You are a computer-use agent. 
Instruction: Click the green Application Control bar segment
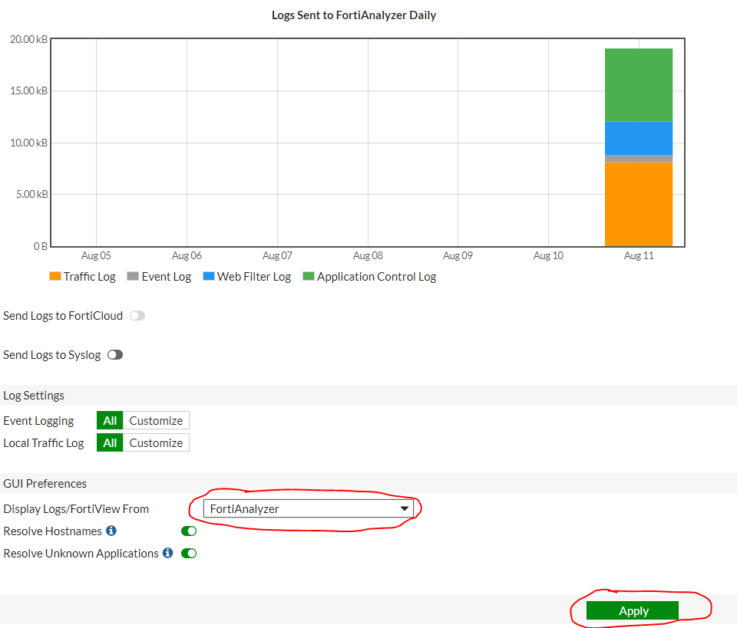point(639,85)
